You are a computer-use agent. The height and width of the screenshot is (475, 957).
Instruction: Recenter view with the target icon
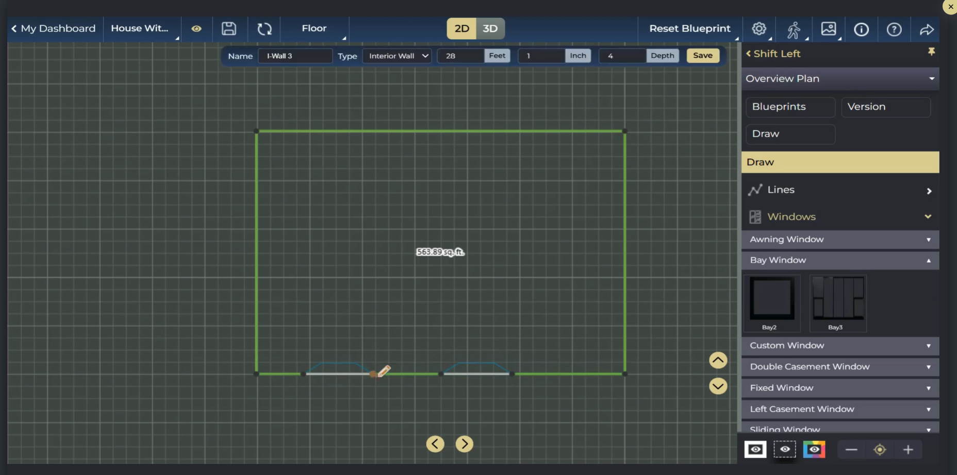(880, 450)
